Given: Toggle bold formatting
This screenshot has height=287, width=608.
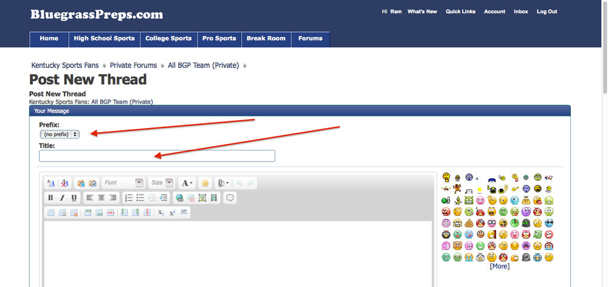Looking at the screenshot, I should point(50,198).
